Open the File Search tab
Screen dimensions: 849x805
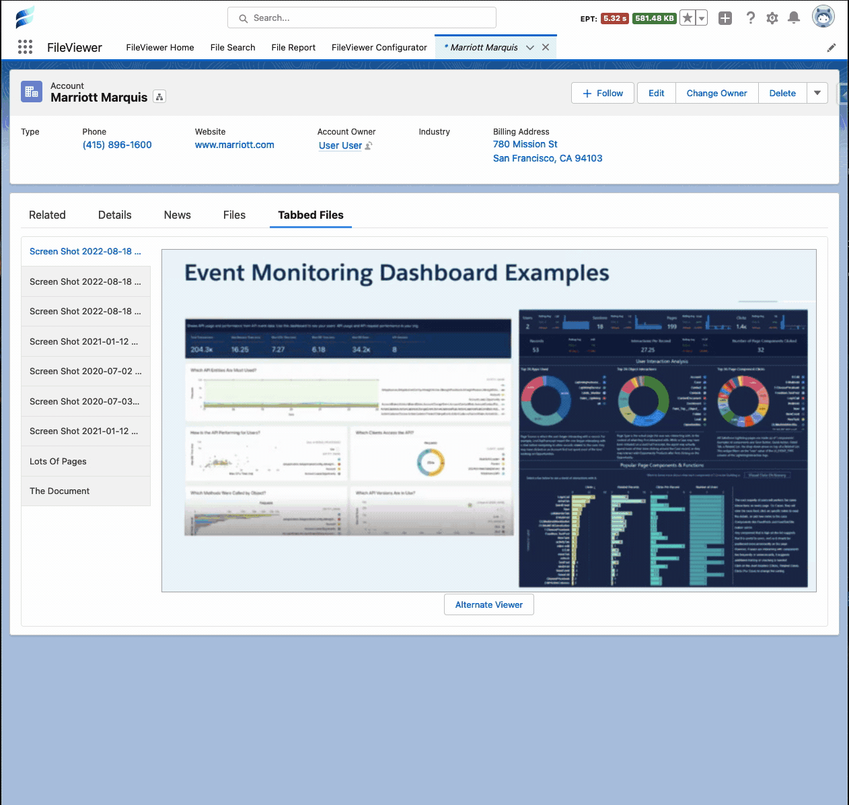pos(233,47)
